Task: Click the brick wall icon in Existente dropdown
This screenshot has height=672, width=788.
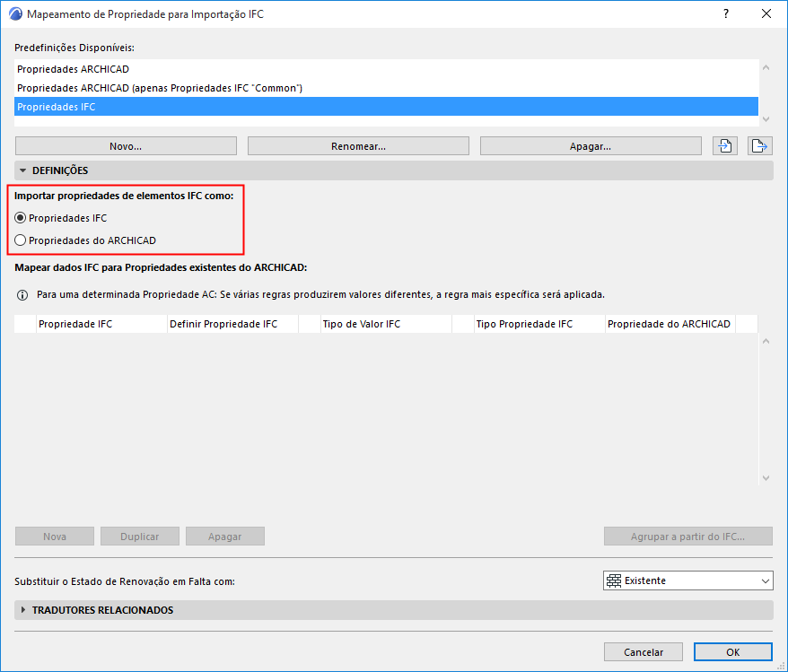Action: click(614, 580)
